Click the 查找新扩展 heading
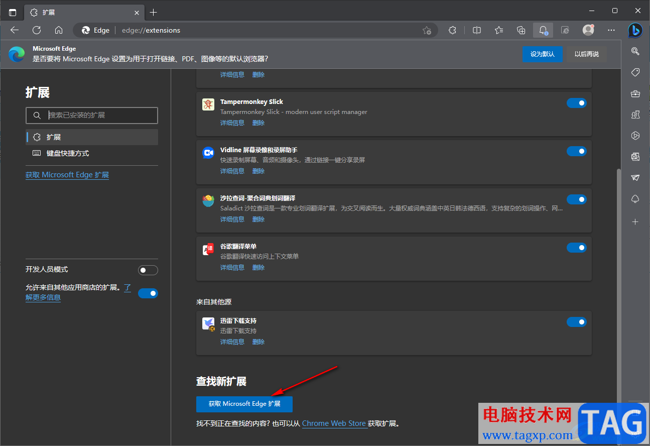The width and height of the screenshot is (650, 446). (x=221, y=382)
